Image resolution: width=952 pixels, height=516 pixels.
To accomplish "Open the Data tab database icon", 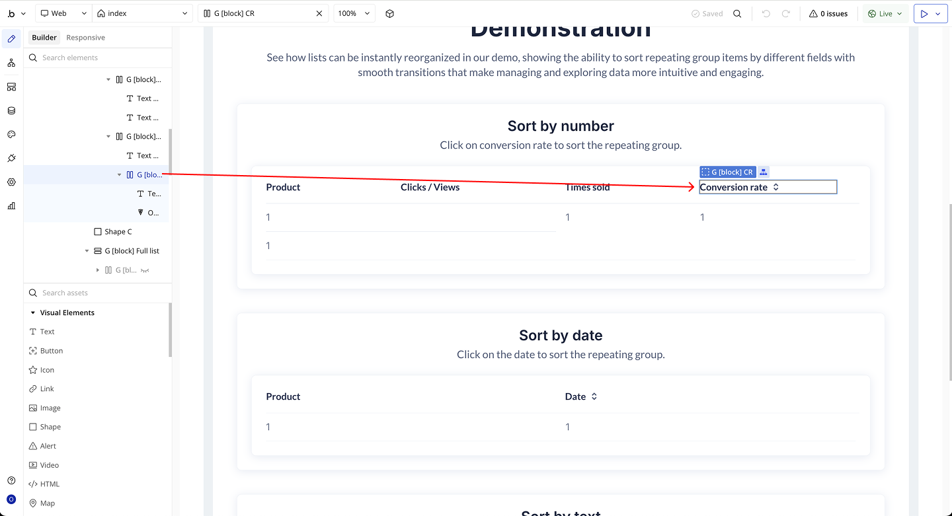I will (x=11, y=110).
